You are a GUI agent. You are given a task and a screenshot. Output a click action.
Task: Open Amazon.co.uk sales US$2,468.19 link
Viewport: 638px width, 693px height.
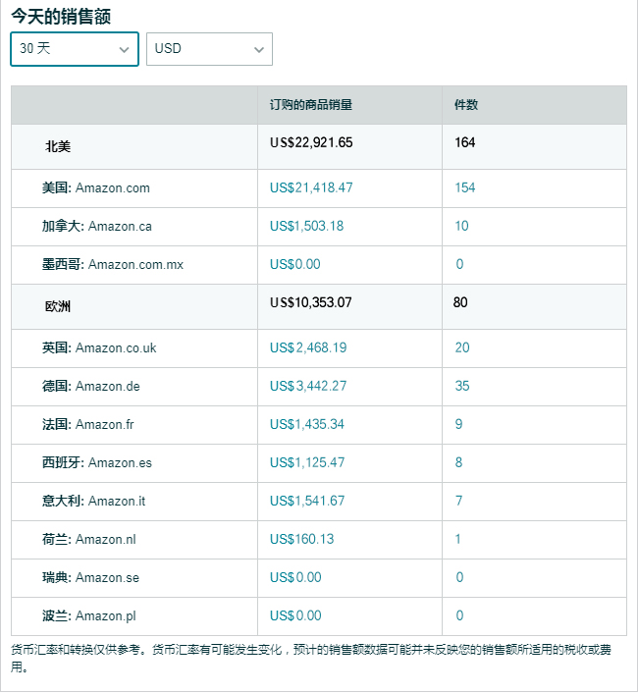[308, 347]
